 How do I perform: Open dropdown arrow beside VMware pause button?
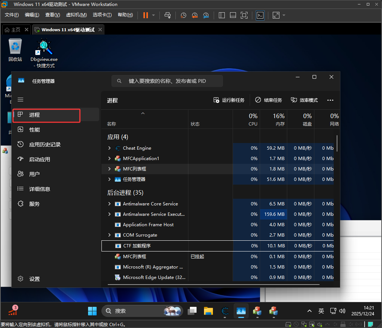153,15
